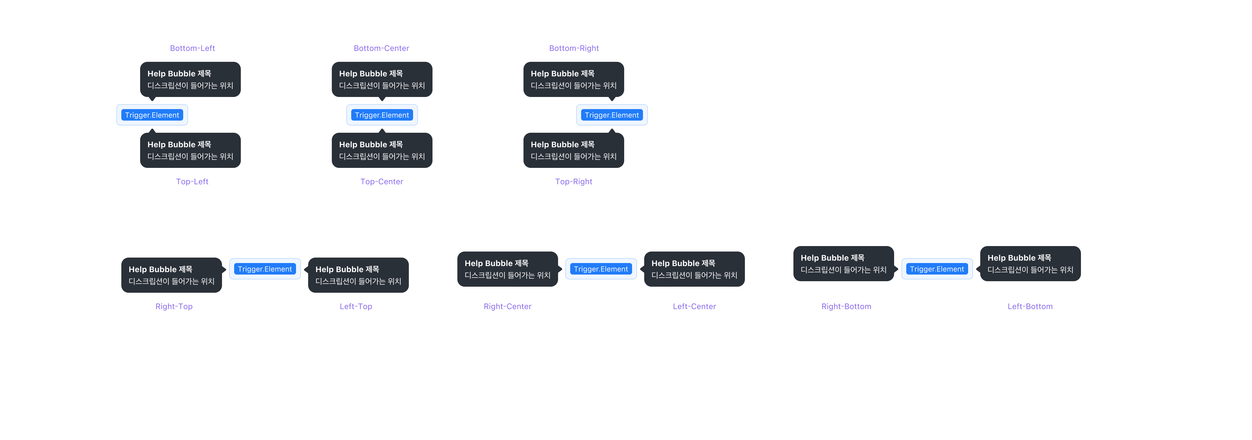Select Help Bubble directly above Left-Center label
The height and width of the screenshot is (440, 1252).
(694, 269)
